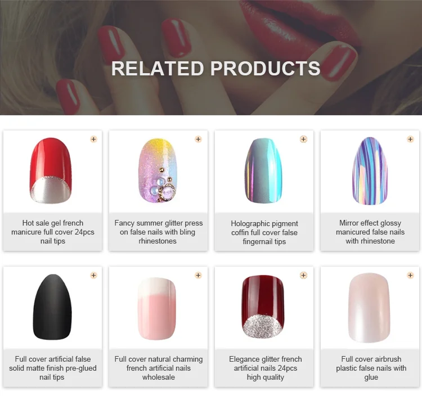Click plus icon on summer glitter nails card

coord(199,139)
